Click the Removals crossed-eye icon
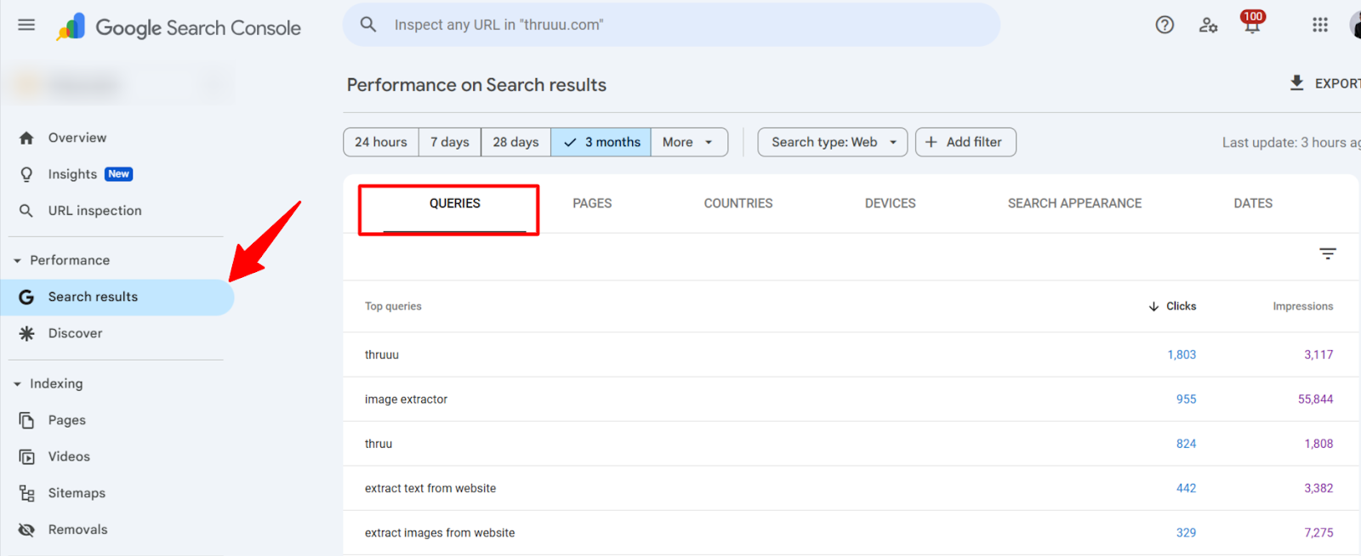 point(26,530)
